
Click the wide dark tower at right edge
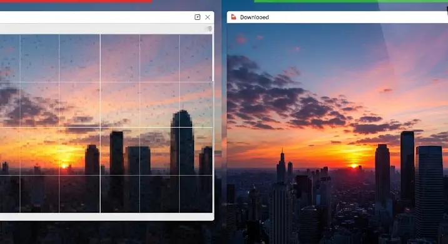pos(429,192)
